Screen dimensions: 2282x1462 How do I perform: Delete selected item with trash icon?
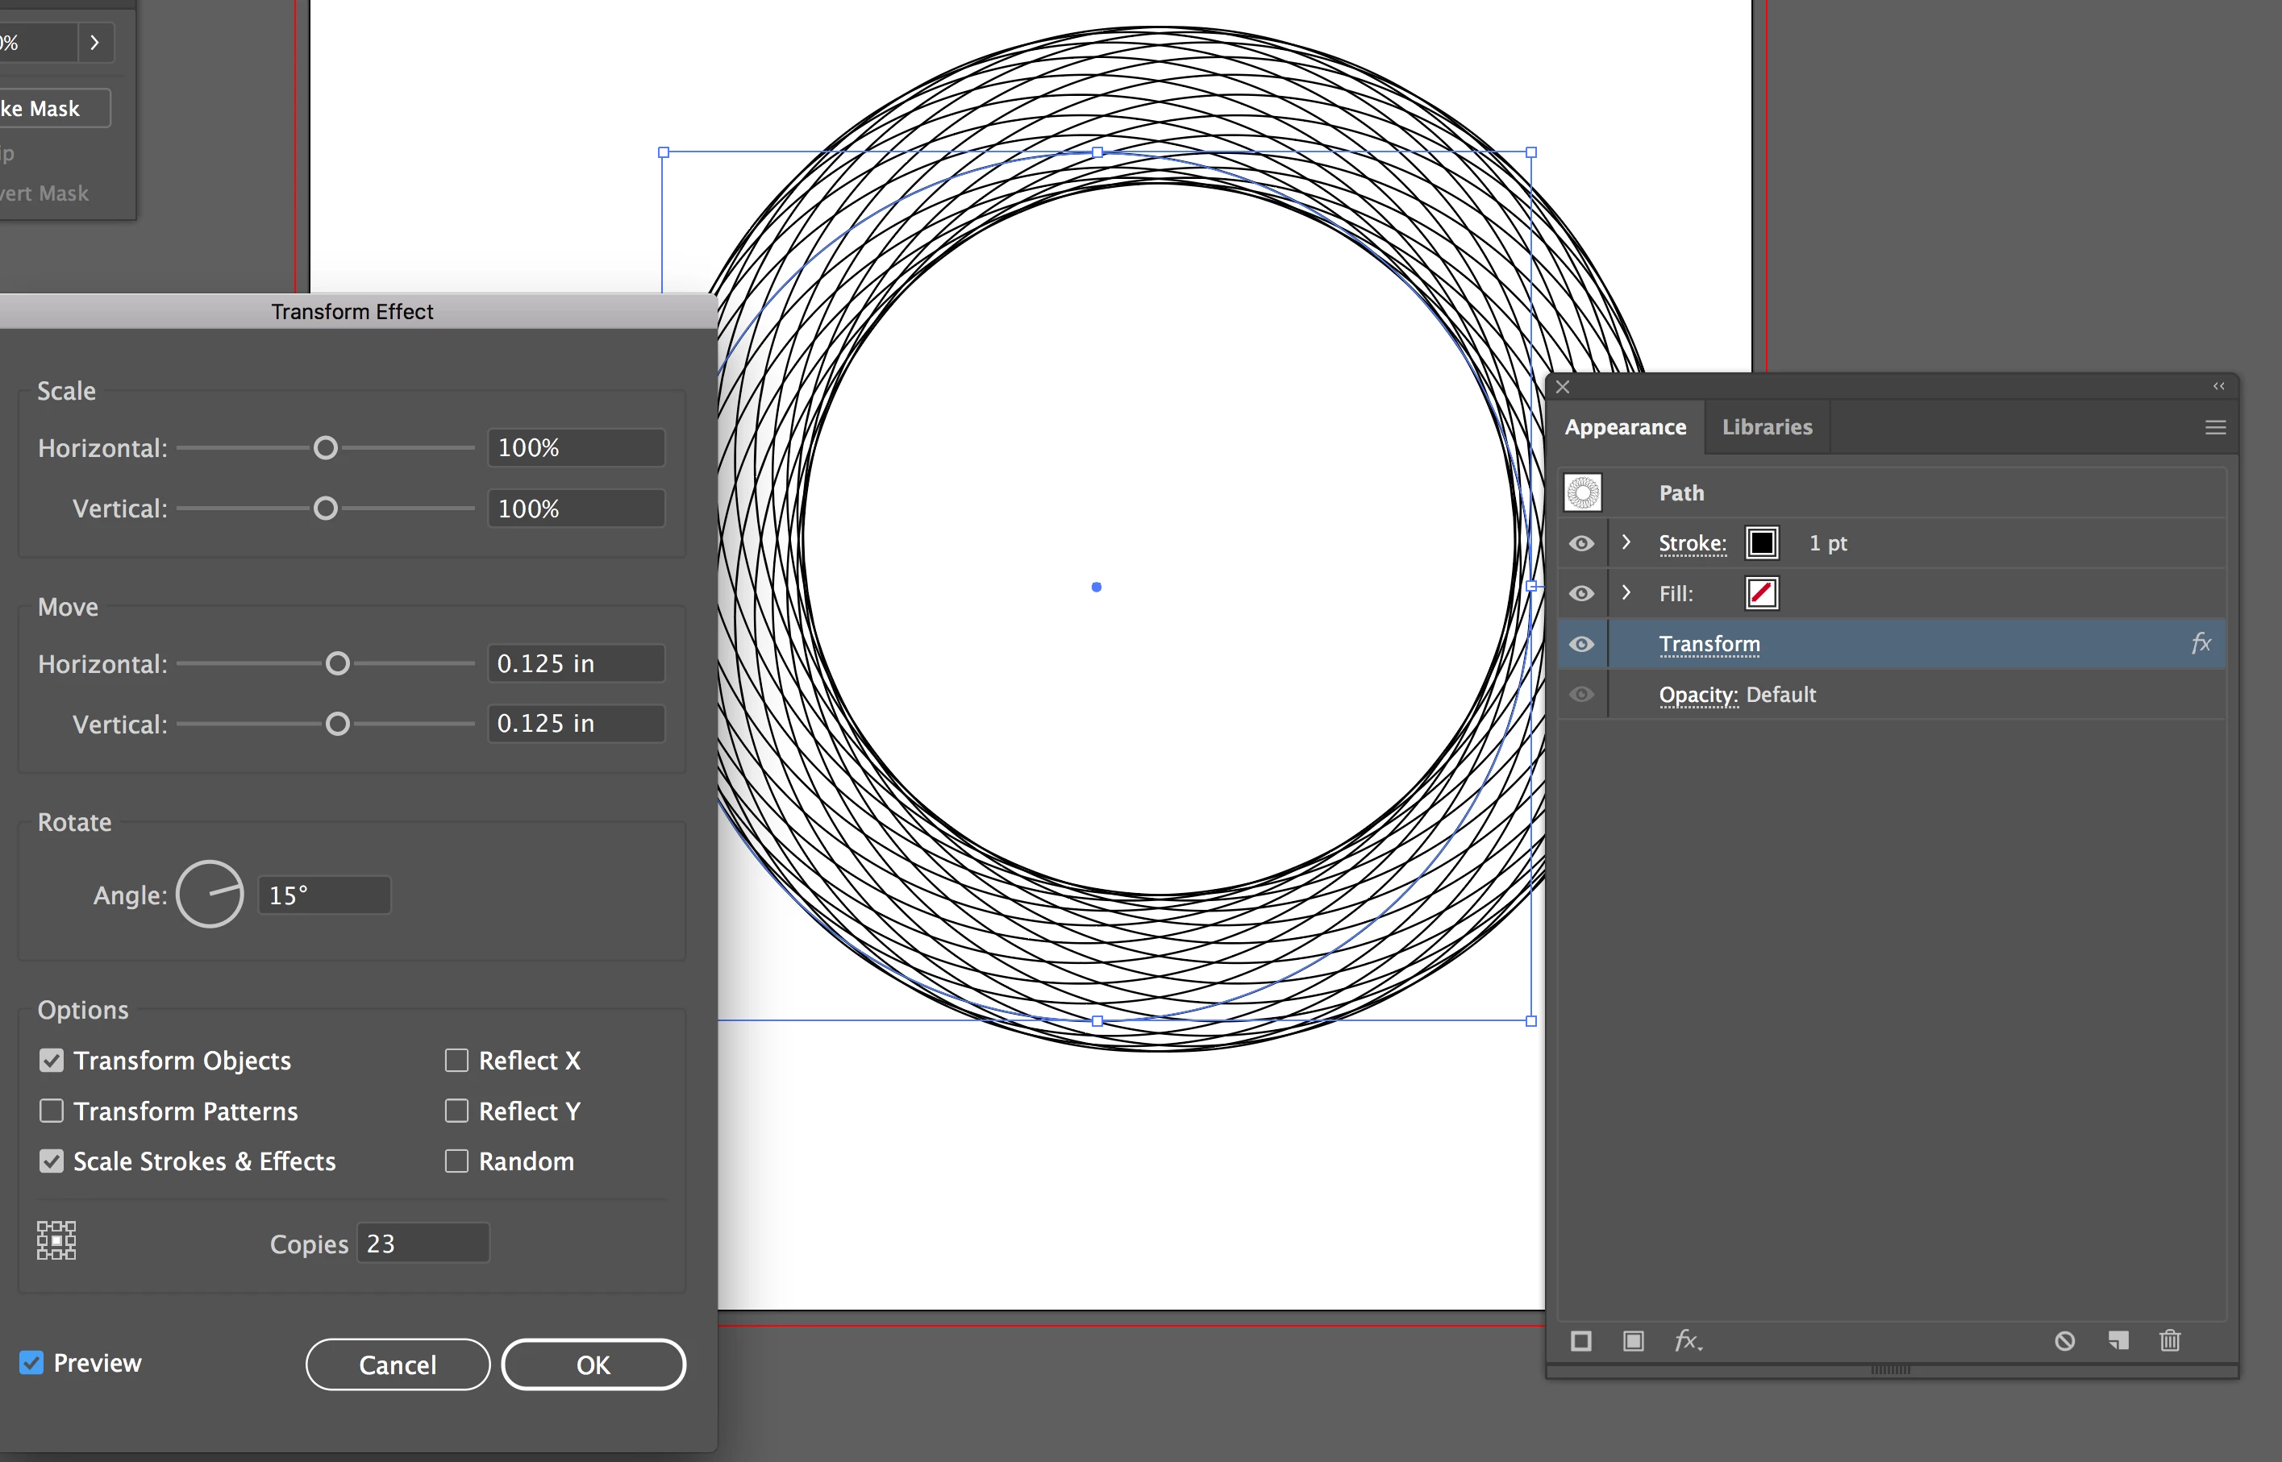point(2170,1340)
